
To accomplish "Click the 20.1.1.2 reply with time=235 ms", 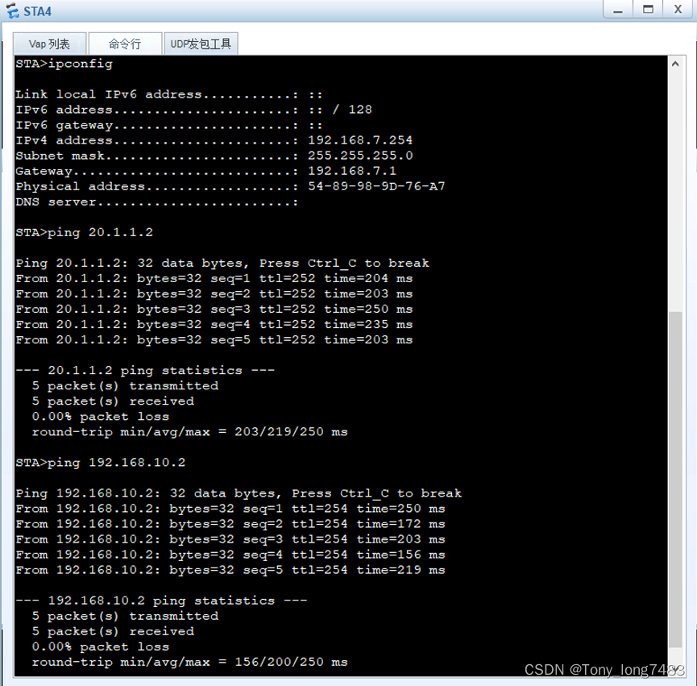I will point(214,325).
